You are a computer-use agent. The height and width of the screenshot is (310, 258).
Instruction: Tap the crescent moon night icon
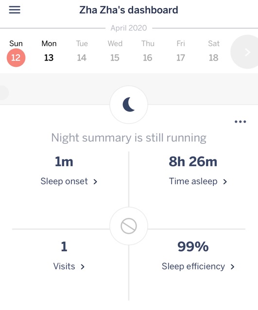129,105
